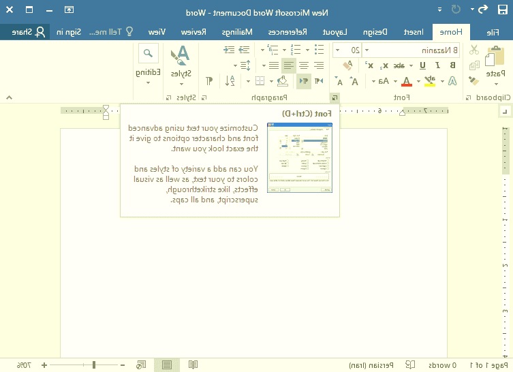
Task: Click the Cut scissors icon
Action: pyautogui.click(x=473, y=50)
